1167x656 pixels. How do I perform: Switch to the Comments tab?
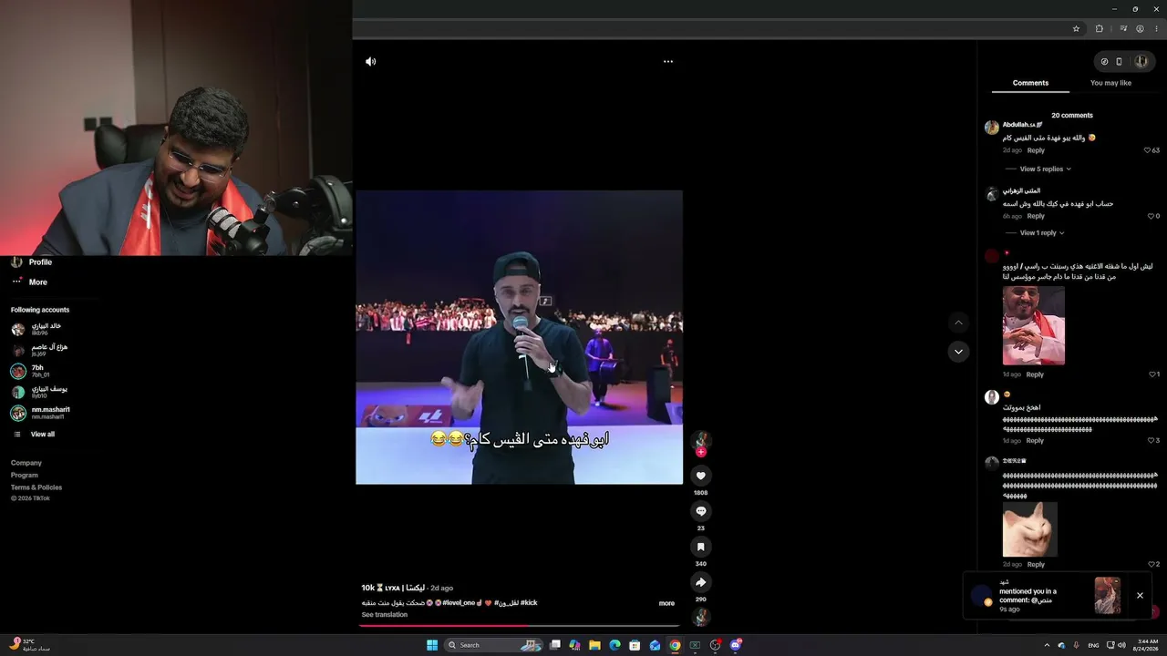point(1030,83)
